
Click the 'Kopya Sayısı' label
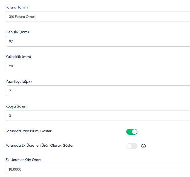click(16, 106)
